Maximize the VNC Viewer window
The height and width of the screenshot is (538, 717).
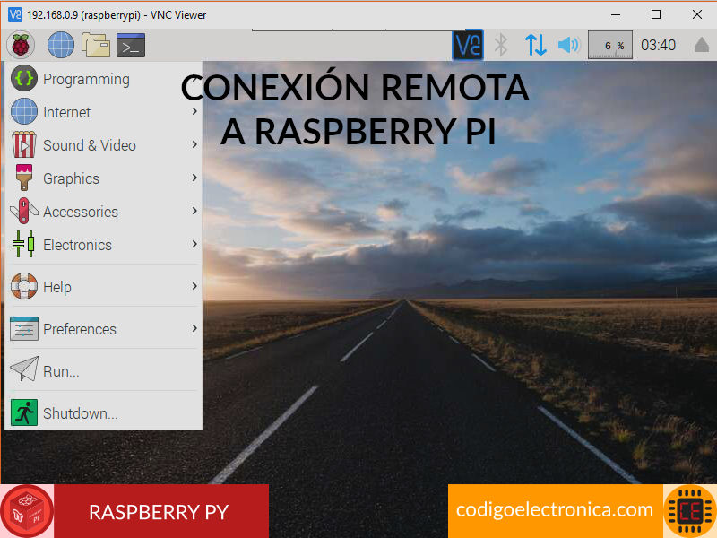tap(656, 14)
